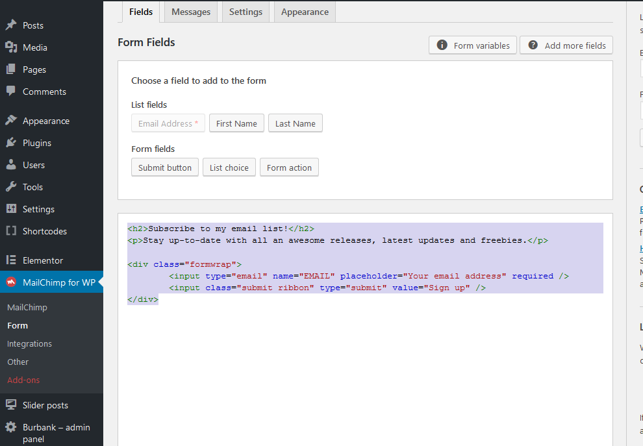Open the Elementor sidebar icon
The width and height of the screenshot is (643, 446).
point(11,260)
